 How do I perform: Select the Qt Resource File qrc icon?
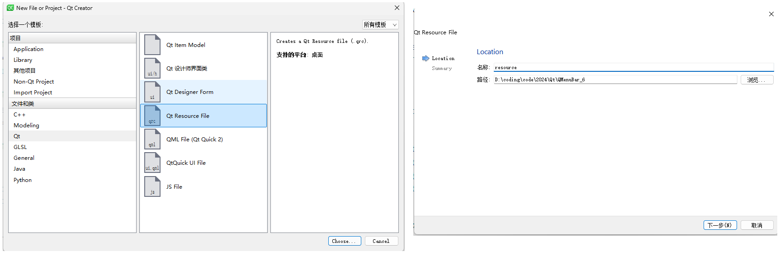point(152,116)
